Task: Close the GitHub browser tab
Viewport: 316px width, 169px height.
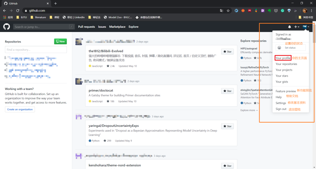Action: (48, 3)
